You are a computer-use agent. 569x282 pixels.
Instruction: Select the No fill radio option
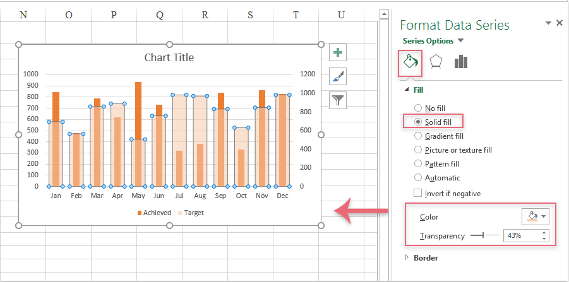[x=417, y=107]
